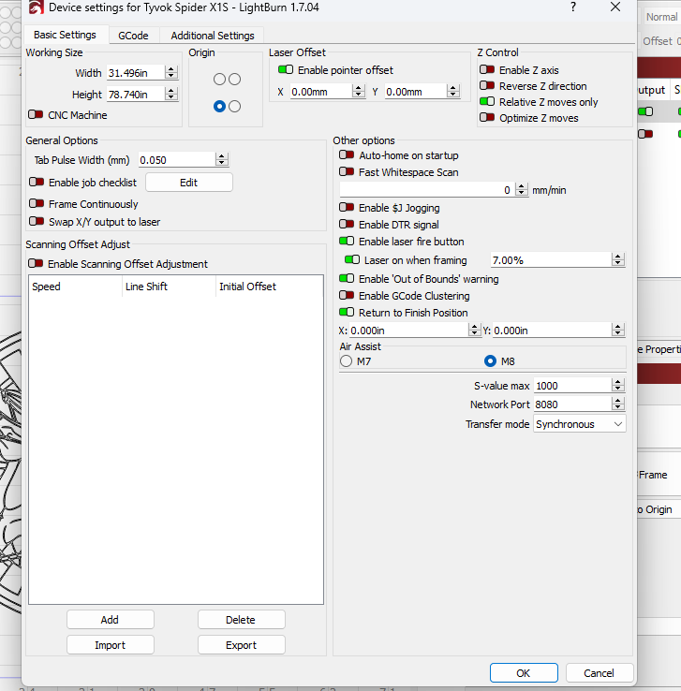Select the bottom-left origin radio button
This screenshot has height=691, width=681.
coord(219,106)
